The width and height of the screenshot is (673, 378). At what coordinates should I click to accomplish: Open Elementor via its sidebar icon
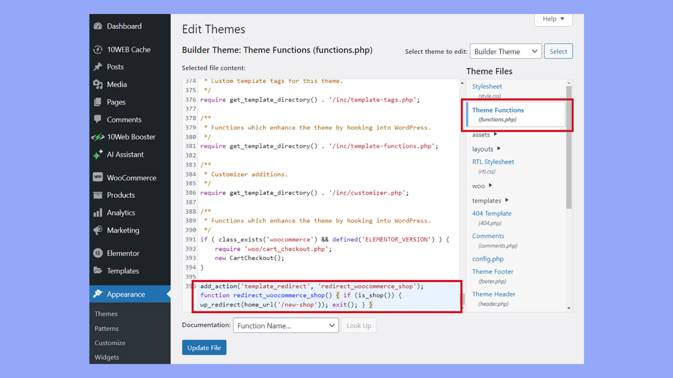pyautogui.click(x=97, y=253)
